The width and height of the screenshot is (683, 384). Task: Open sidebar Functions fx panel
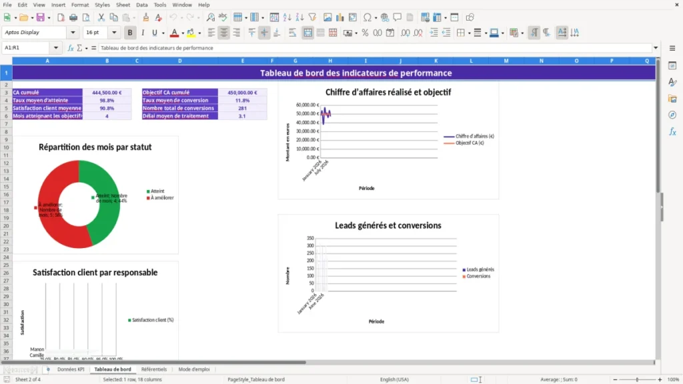click(x=672, y=131)
